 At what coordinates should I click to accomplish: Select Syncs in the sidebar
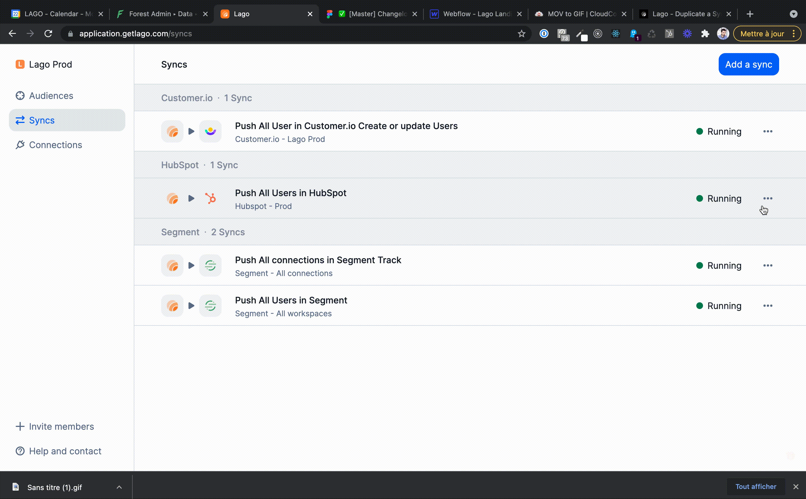(67, 120)
